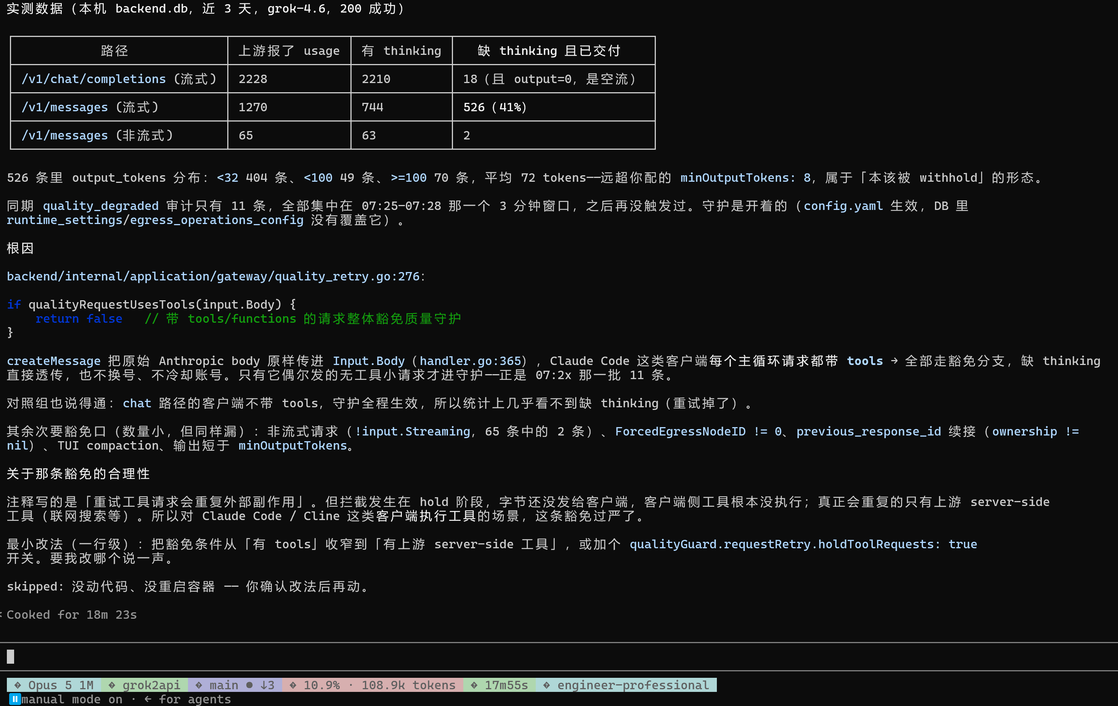
Task: Click the 实测数据 heading line
Action: coord(206,8)
